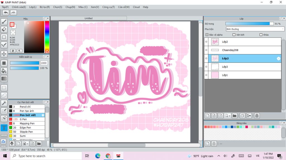Screen dimensions: 286x160
Task: Enable the Xén bớt checkbox
Action: click(x=234, y=35)
